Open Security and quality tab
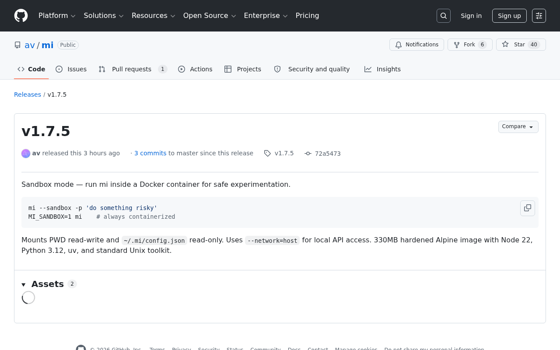 312,69
